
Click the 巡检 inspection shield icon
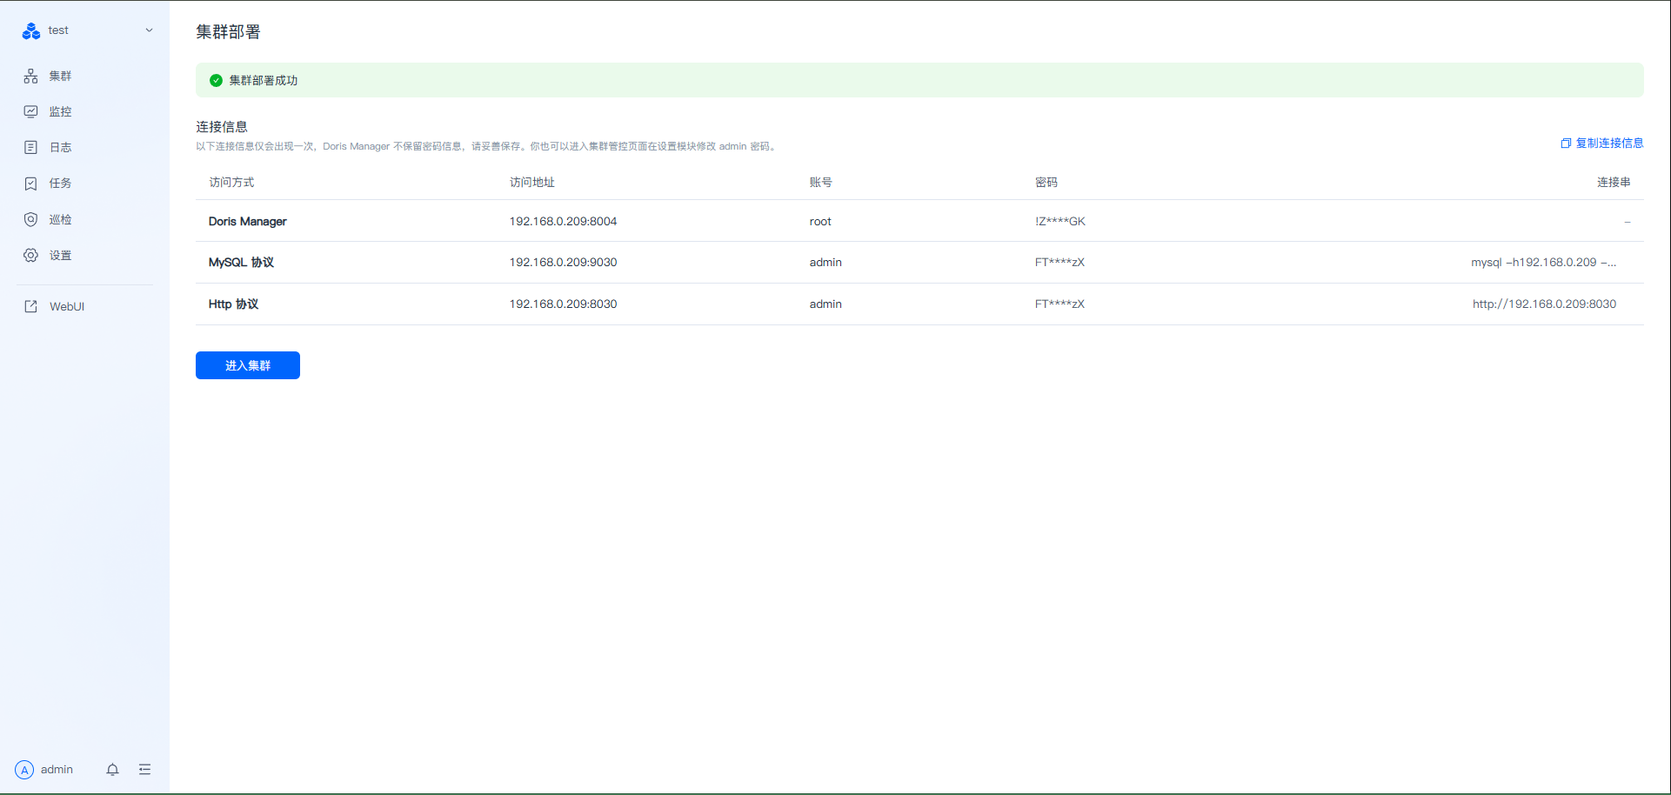31,219
